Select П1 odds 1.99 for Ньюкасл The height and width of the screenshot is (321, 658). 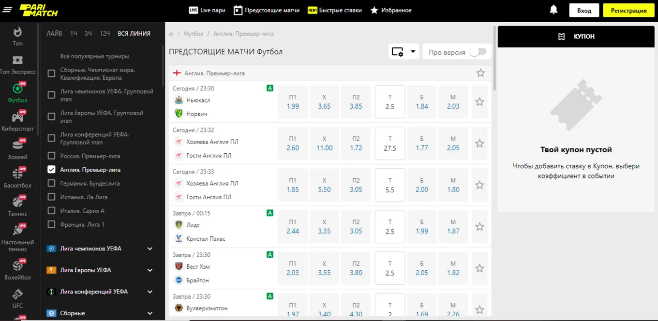[293, 102]
